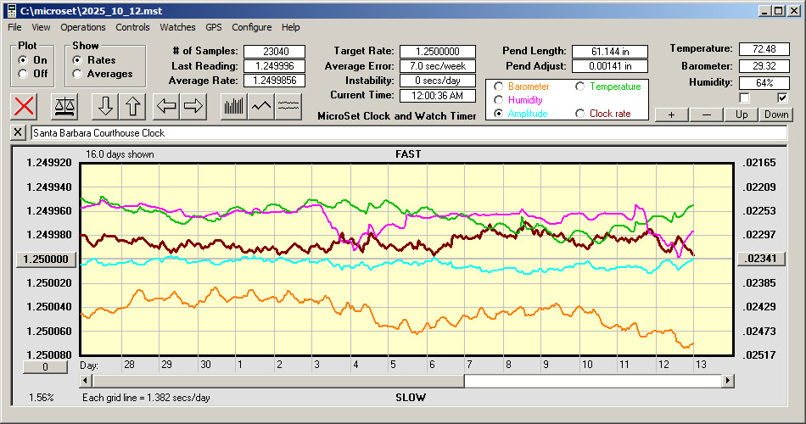Open the Operations menu
Screen dimensions: 806x424
tap(83, 27)
